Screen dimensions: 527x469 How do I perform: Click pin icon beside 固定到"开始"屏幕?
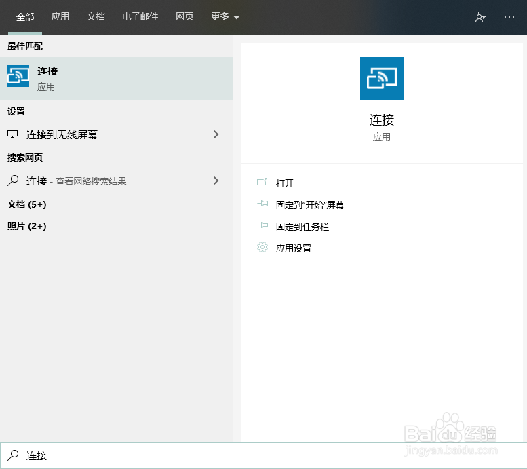[262, 204]
